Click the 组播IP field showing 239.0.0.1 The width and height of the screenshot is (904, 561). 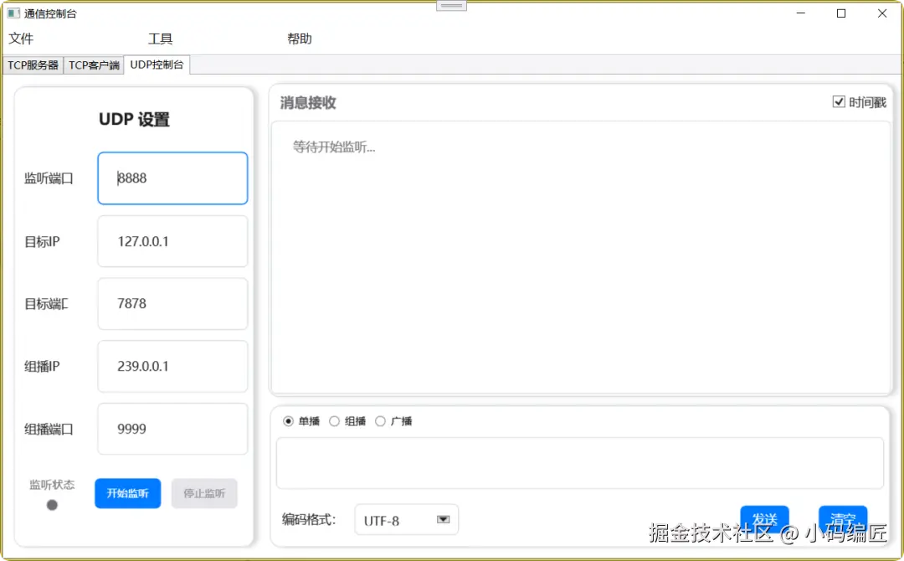click(x=173, y=366)
